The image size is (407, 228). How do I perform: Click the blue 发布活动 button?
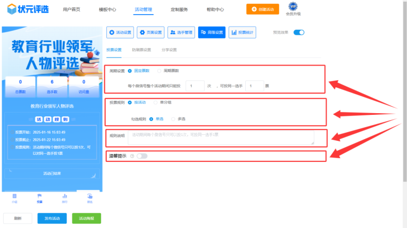pyautogui.click(x=52, y=218)
